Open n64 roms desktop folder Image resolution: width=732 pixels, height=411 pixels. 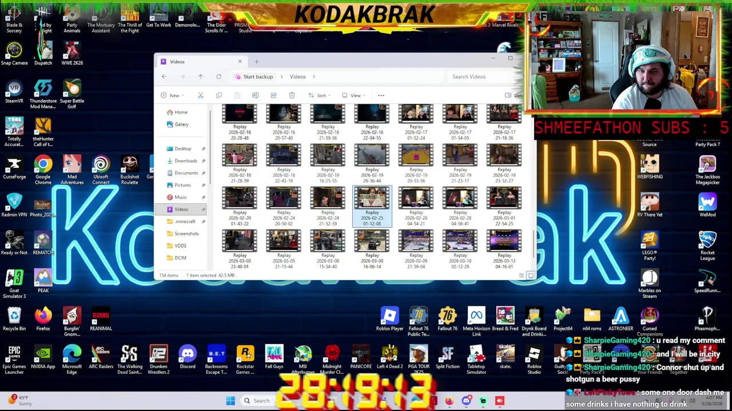pyautogui.click(x=592, y=319)
